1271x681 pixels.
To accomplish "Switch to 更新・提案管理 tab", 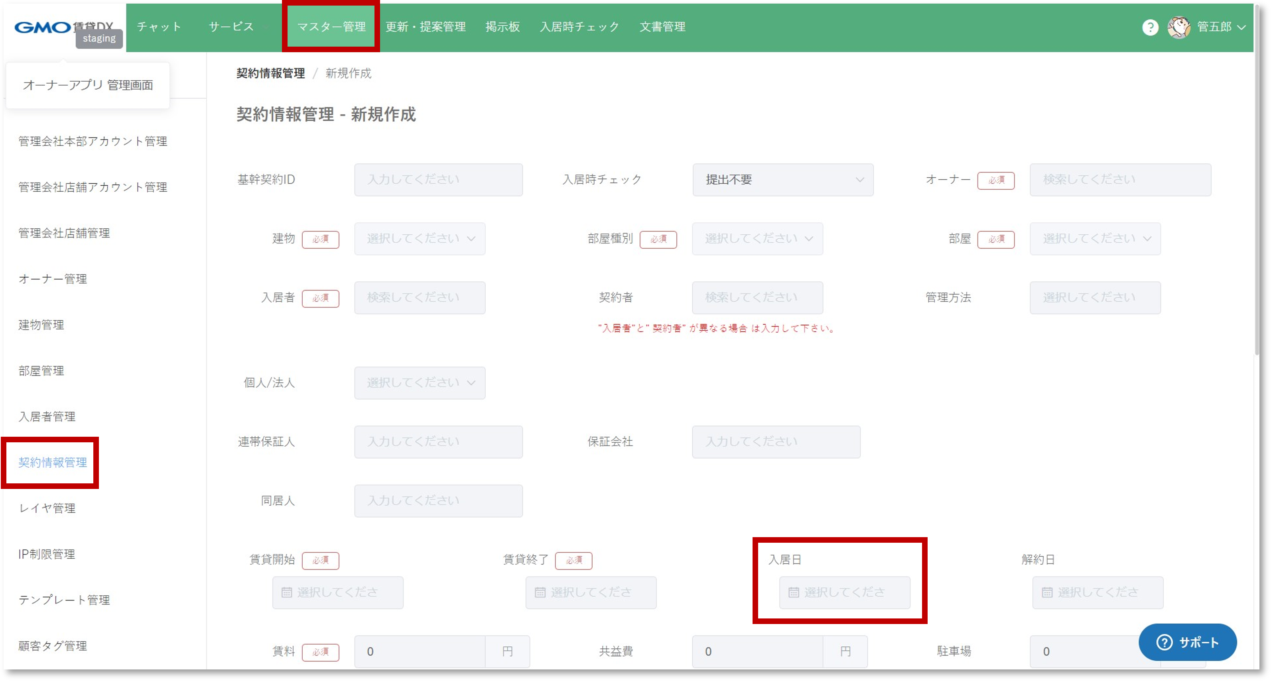I will tap(425, 27).
